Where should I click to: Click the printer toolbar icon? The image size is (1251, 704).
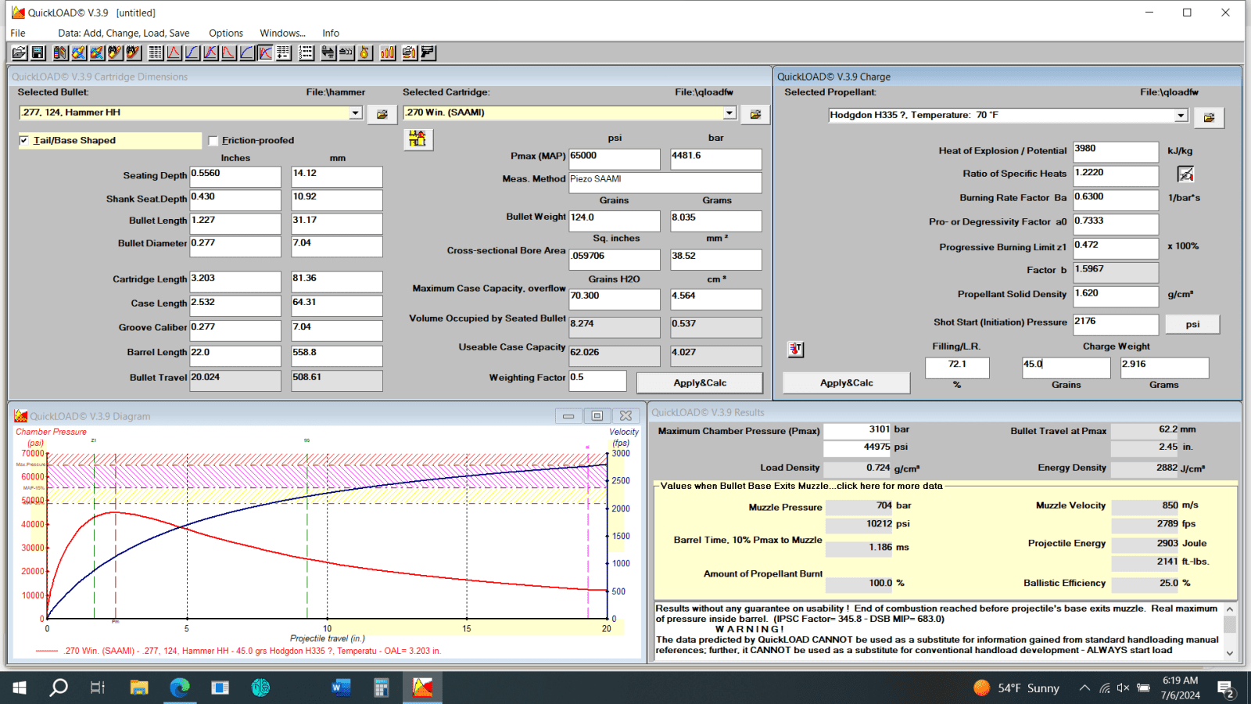[410, 52]
